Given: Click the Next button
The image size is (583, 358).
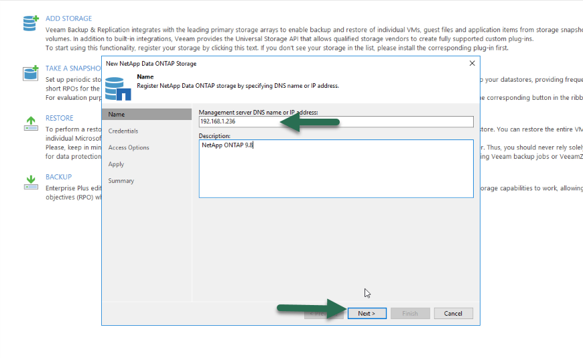Looking at the screenshot, I should click(x=367, y=313).
